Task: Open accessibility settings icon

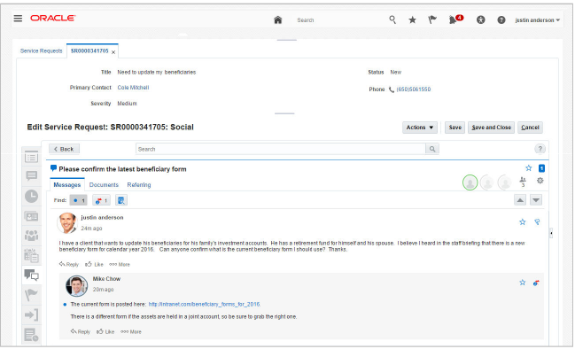Action: pyautogui.click(x=481, y=19)
